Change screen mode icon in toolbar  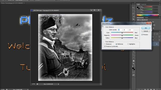[x=134, y=75]
